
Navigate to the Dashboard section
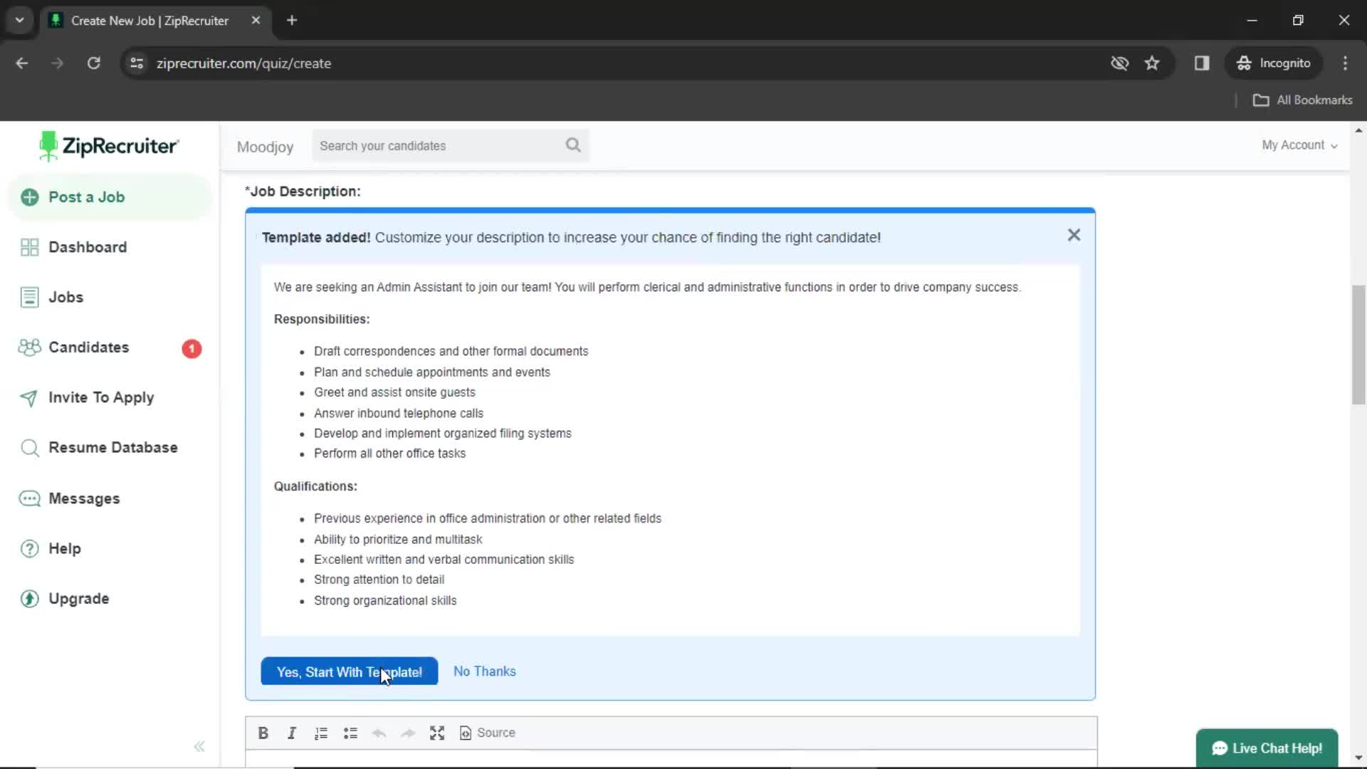click(88, 246)
